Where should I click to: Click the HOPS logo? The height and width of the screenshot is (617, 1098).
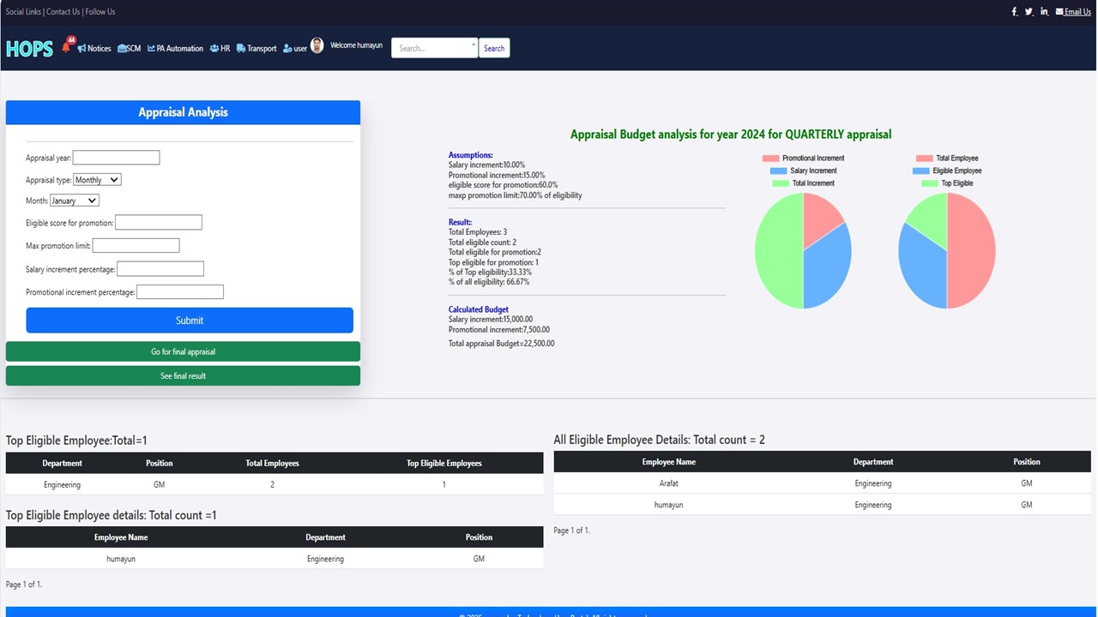(29, 49)
